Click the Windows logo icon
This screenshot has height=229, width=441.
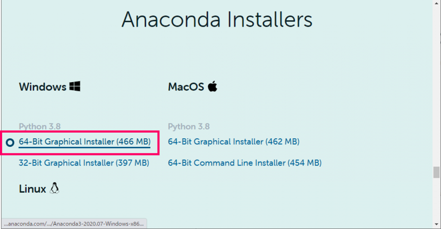pyautogui.click(x=75, y=87)
